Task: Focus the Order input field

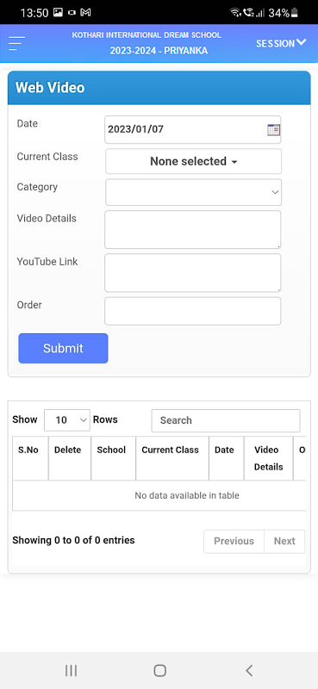Action: [x=193, y=311]
